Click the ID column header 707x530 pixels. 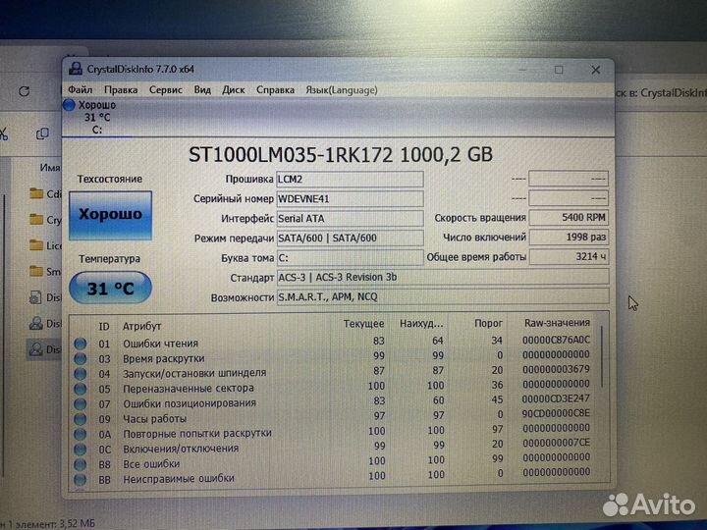click(104, 326)
